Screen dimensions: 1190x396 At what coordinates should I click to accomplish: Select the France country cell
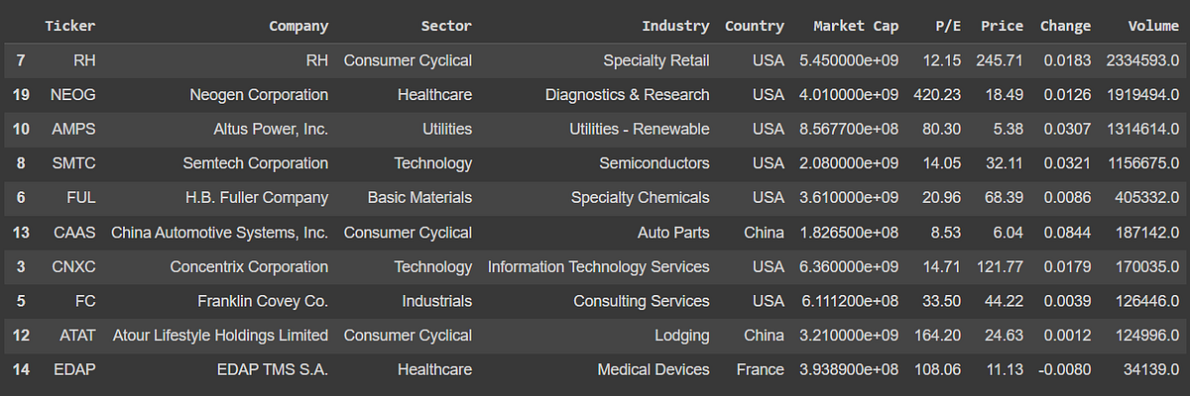tap(761, 369)
